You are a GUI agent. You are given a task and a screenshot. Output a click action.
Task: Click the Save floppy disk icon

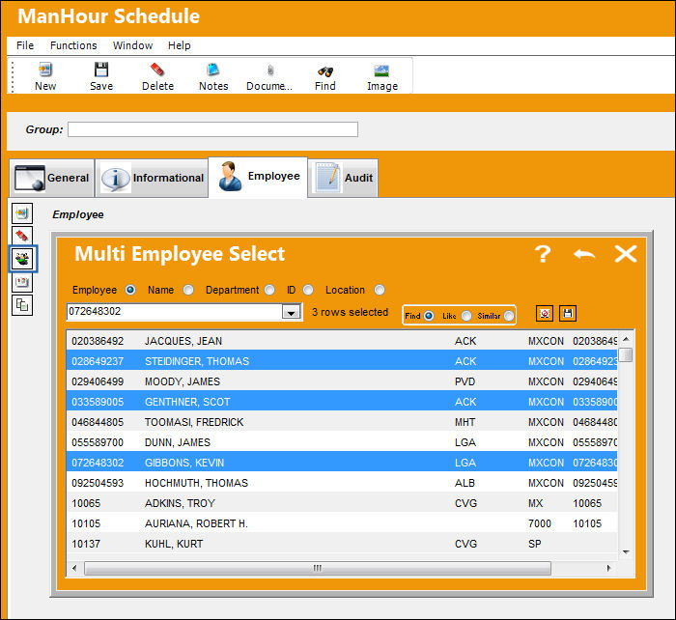(101, 70)
